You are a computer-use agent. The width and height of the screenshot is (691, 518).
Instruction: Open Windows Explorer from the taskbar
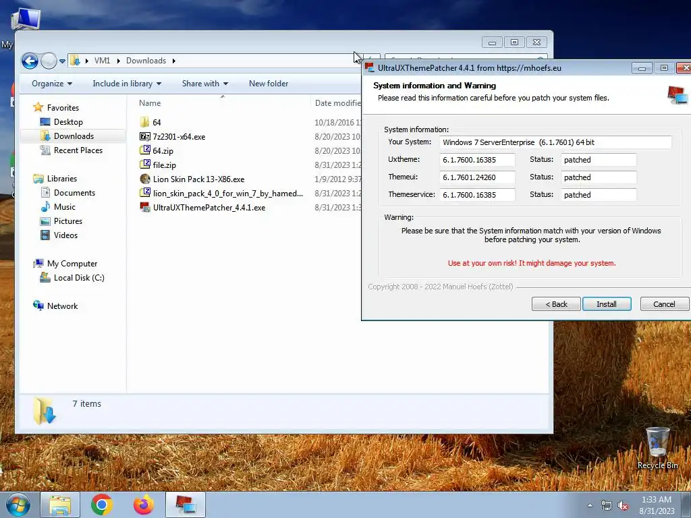60,505
